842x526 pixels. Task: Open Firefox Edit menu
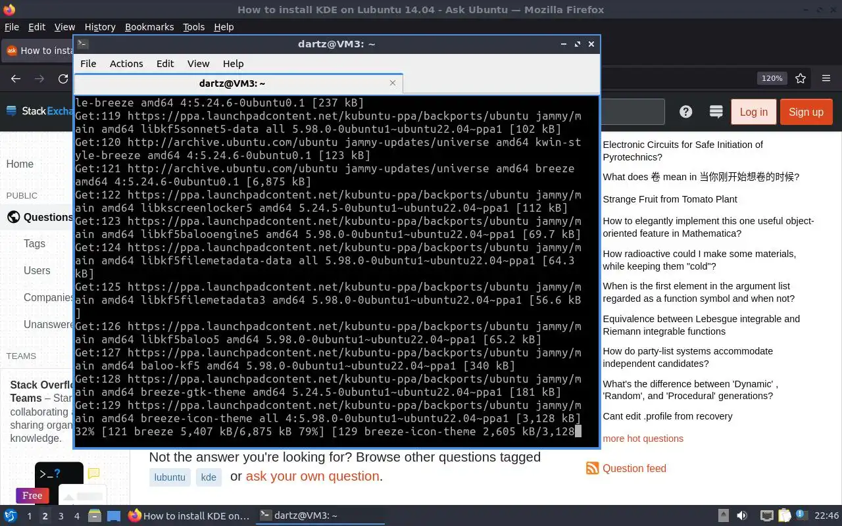coord(37,27)
